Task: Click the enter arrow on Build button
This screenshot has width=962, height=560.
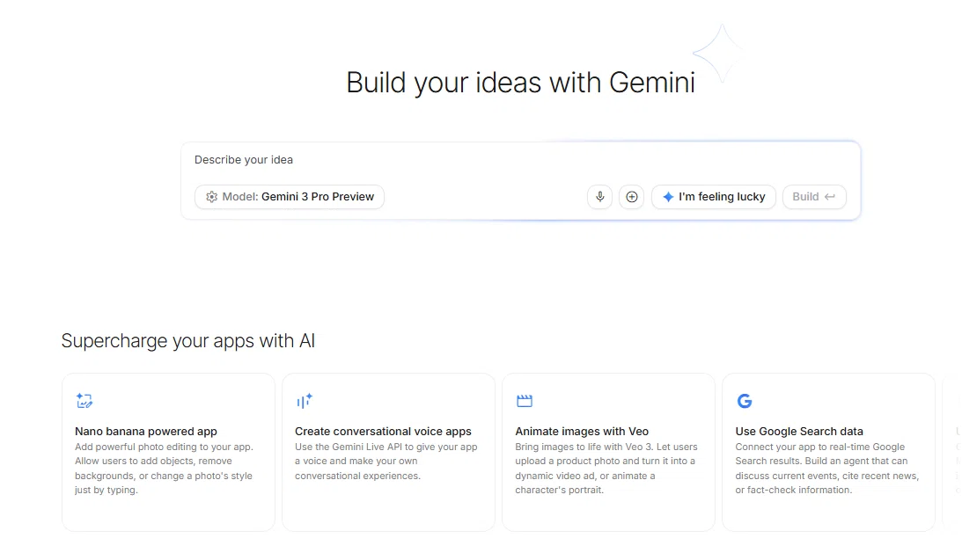Action: [x=829, y=197]
